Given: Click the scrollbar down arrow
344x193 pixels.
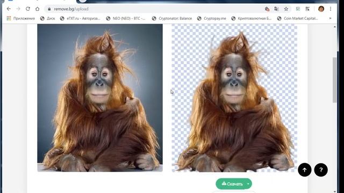Looking at the screenshot, I should click(x=334, y=191).
